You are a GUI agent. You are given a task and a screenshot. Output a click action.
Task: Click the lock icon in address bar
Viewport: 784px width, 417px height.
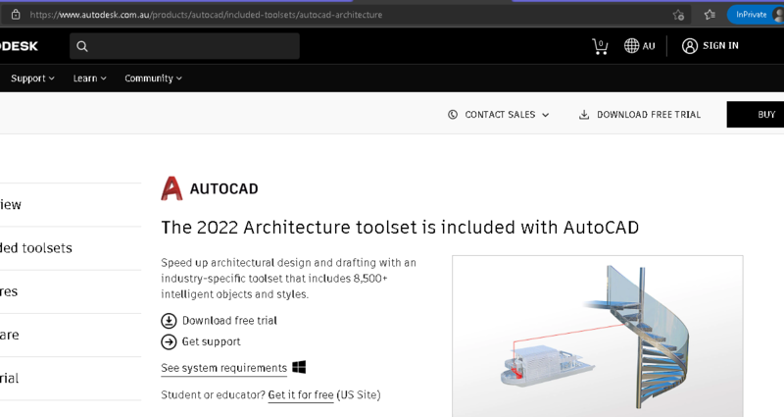click(x=16, y=15)
